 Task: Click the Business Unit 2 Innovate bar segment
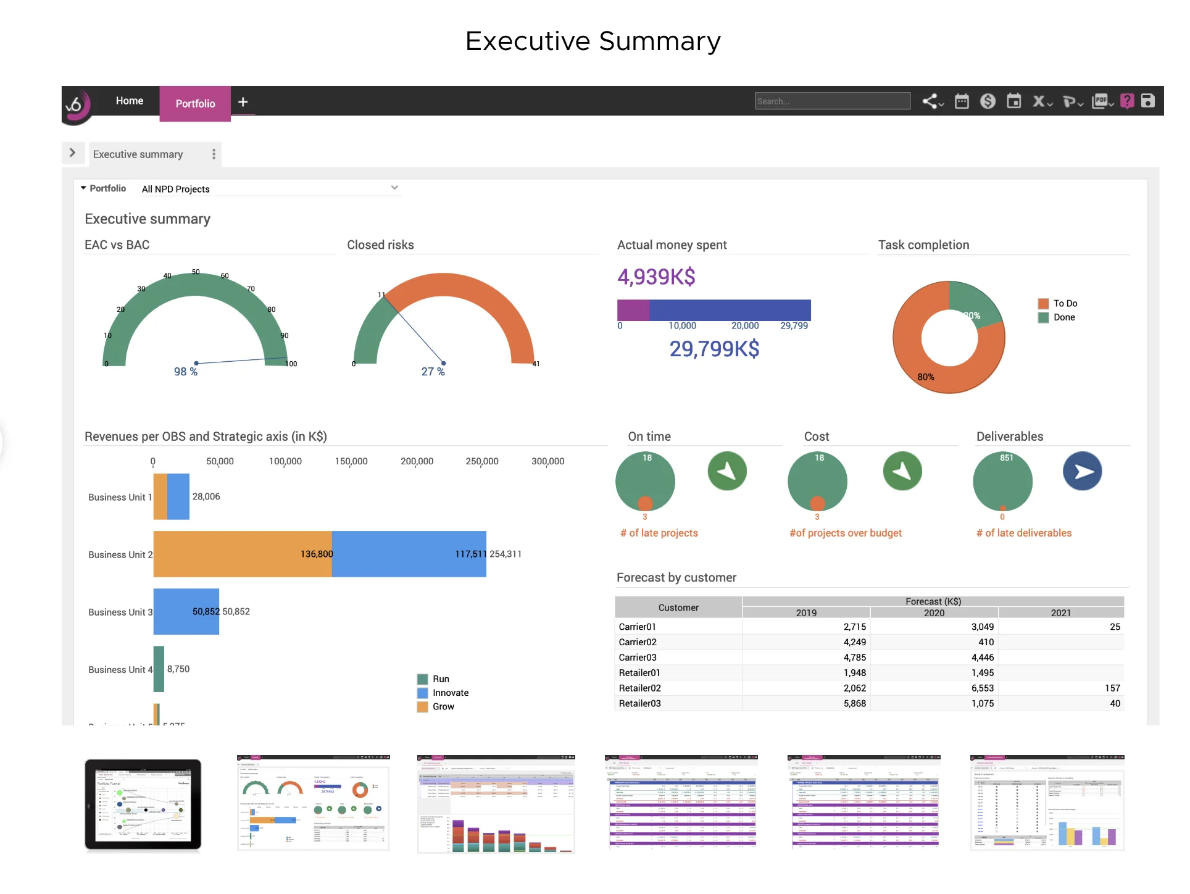[x=409, y=554]
